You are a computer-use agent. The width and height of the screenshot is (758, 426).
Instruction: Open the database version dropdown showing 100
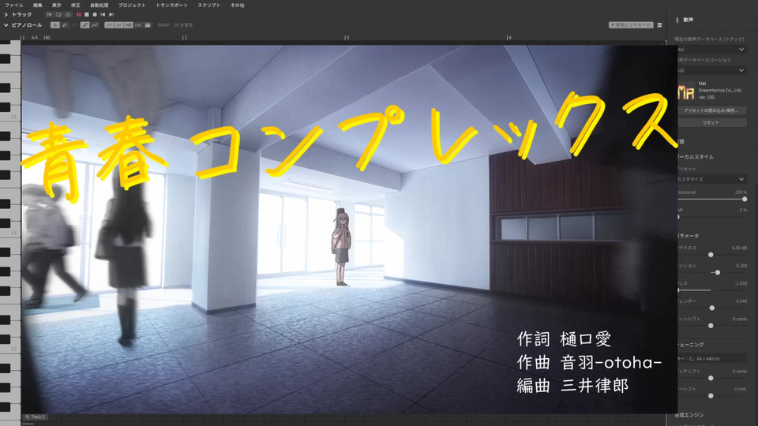711,70
